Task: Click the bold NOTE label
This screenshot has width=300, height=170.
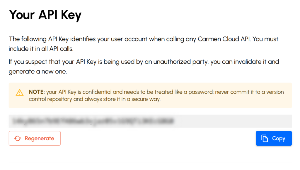Action: 37,92
